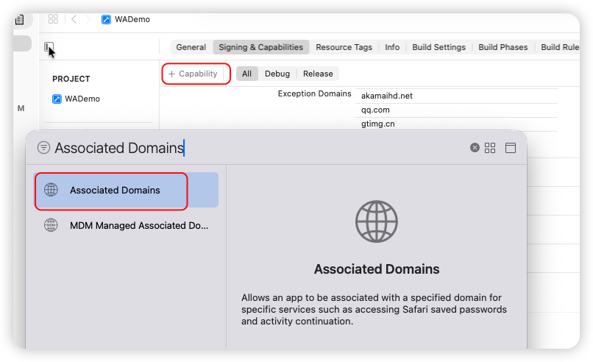593x362 pixels.
Task: Click the WADemo file icon in breadcrumb
Action: pos(106,19)
